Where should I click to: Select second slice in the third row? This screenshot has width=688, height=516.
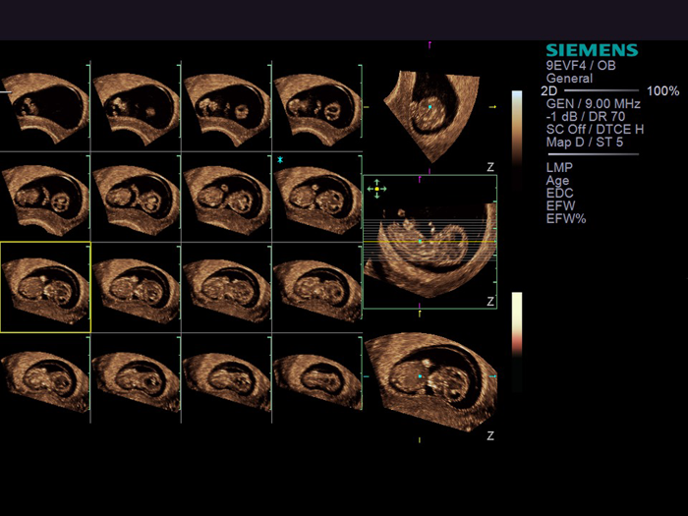(x=136, y=287)
